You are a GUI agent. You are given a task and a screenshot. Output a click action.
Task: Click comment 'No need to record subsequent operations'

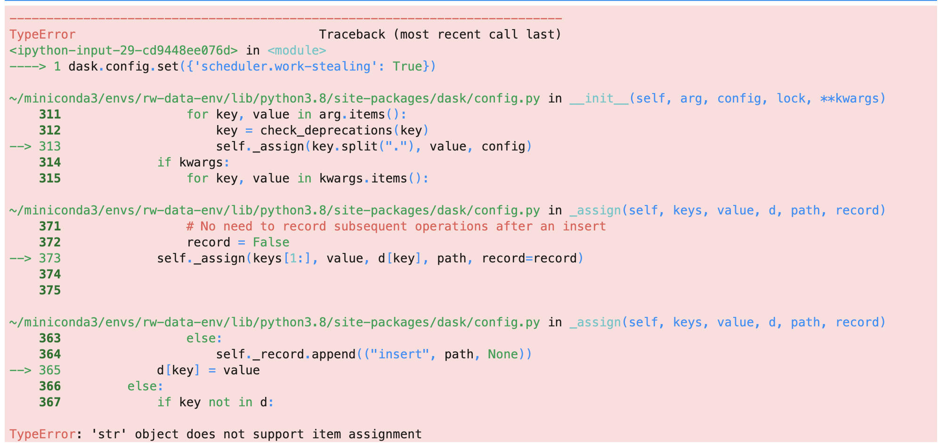pos(396,226)
